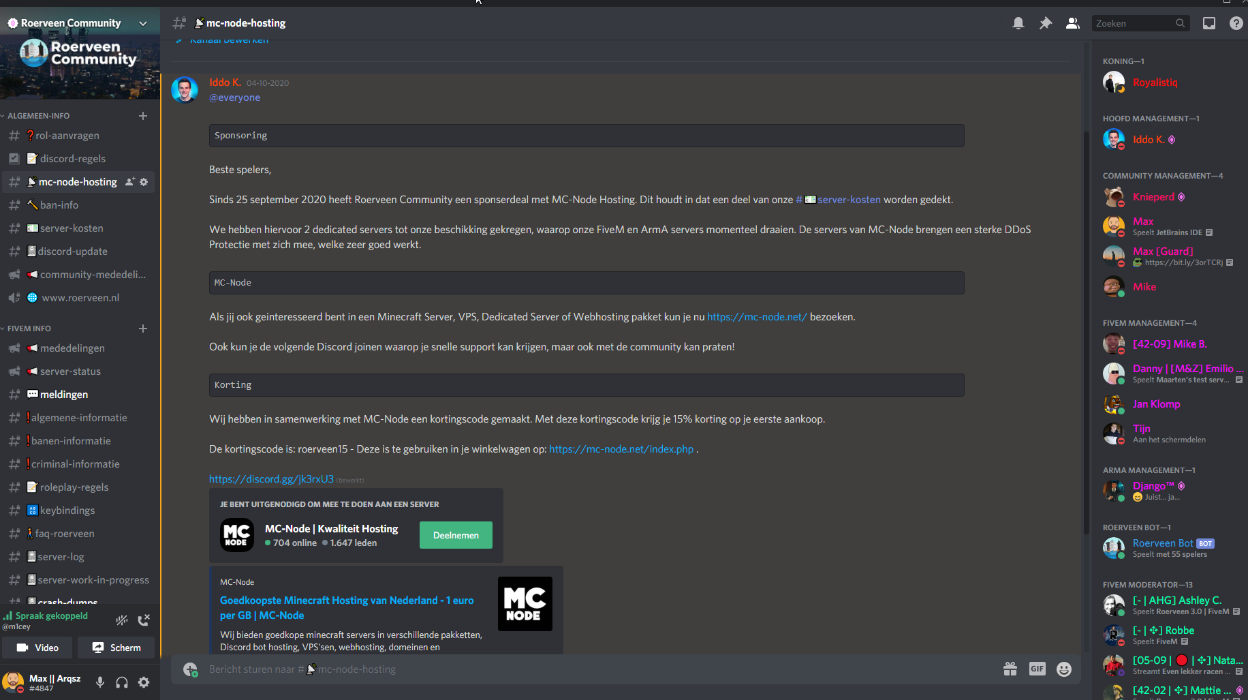This screenshot has width=1248, height=700.
Task: Collapse the FIVEM INFO category
Action: (x=29, y=329)
